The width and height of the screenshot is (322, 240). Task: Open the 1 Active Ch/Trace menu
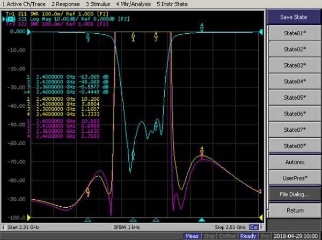coord(24,4)
